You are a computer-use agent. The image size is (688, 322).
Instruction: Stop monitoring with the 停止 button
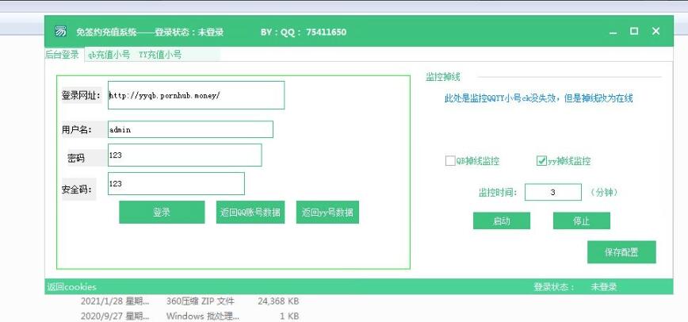point(581,221)
